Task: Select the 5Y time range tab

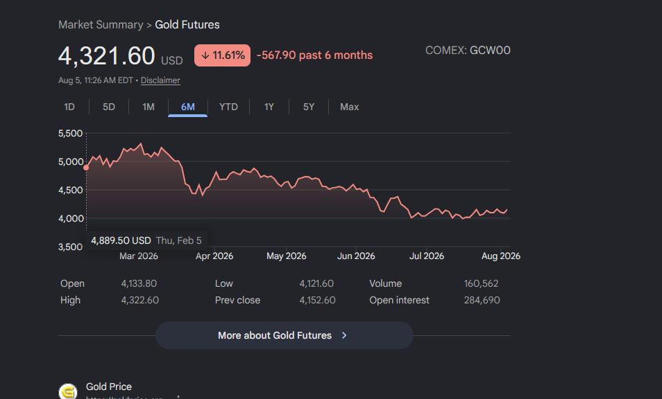Action: tap(309, 107)
